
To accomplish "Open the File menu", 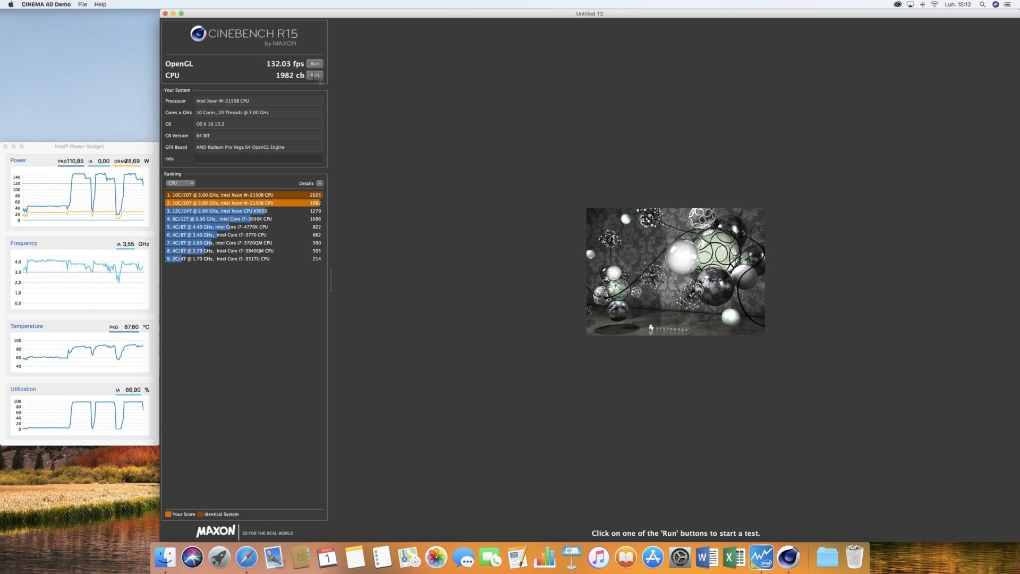I will pos(82,4).
